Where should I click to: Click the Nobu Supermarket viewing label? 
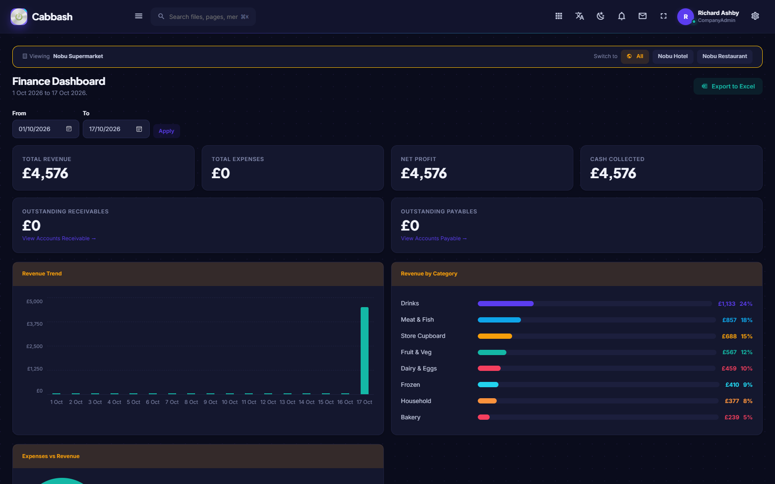[78, 56]
